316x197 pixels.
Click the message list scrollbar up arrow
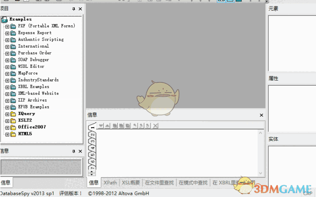pyautogui.click(x=260, y=133)
